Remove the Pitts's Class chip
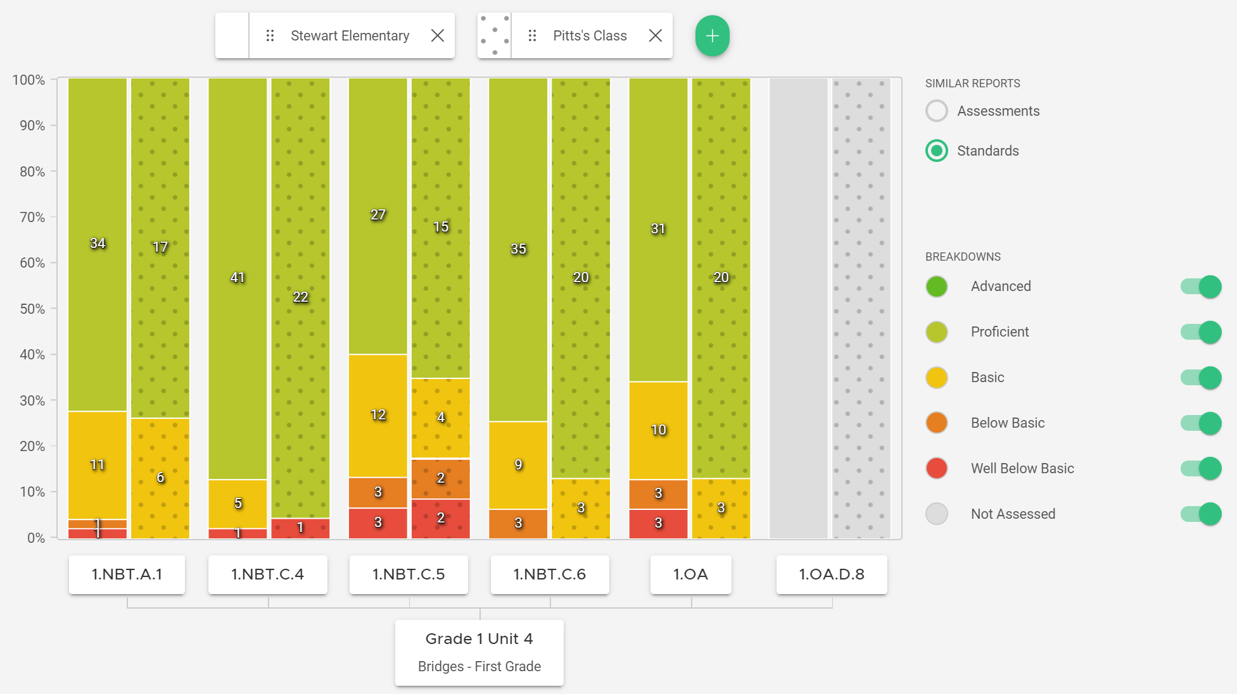Screen dimensions: 1237x694 [x=656, y=35]
